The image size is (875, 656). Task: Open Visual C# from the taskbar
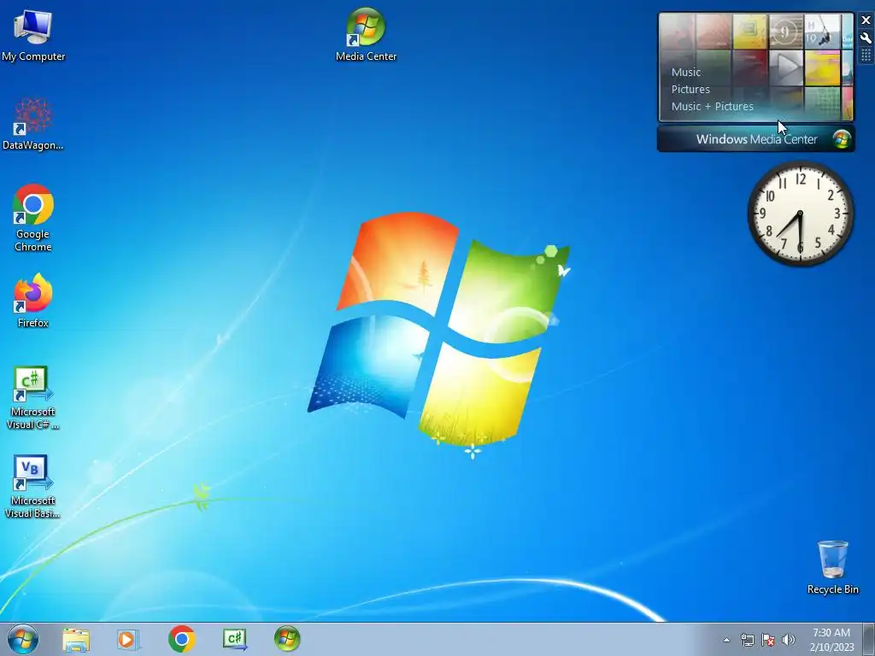coord(234,639)
